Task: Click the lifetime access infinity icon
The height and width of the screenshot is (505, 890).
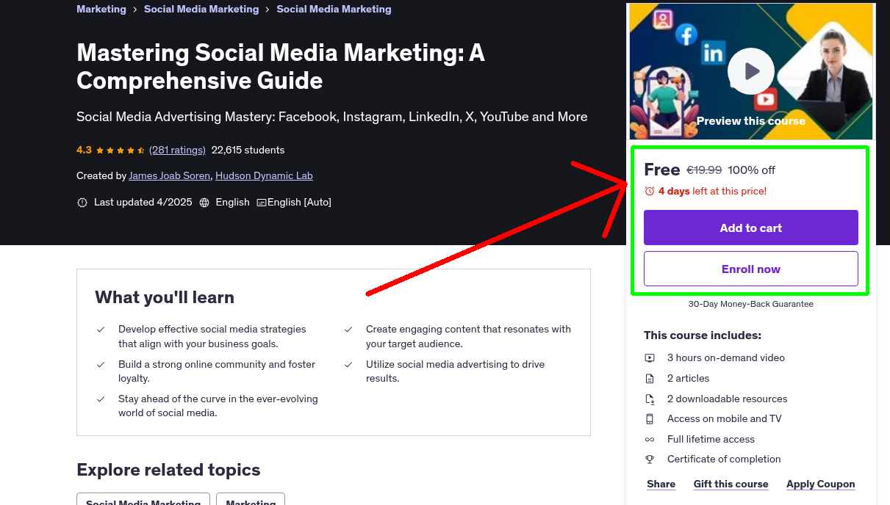Action: [x=650, y=440]
